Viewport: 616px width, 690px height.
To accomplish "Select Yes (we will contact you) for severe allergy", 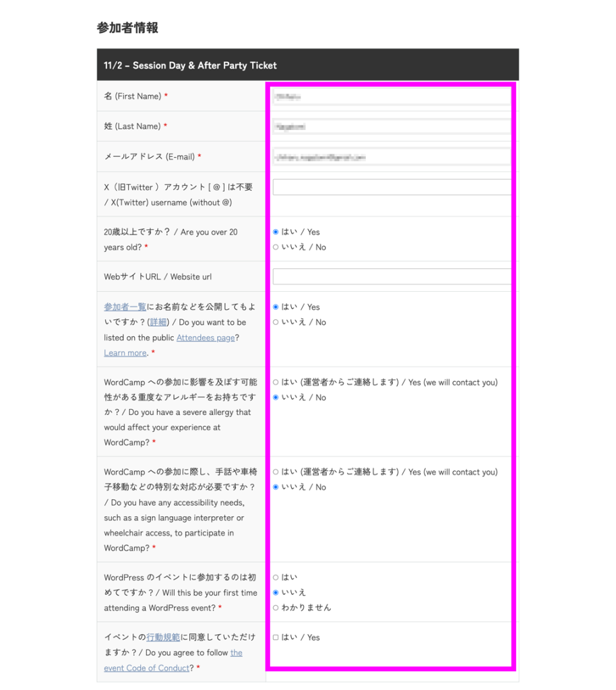I will [276, 382].
